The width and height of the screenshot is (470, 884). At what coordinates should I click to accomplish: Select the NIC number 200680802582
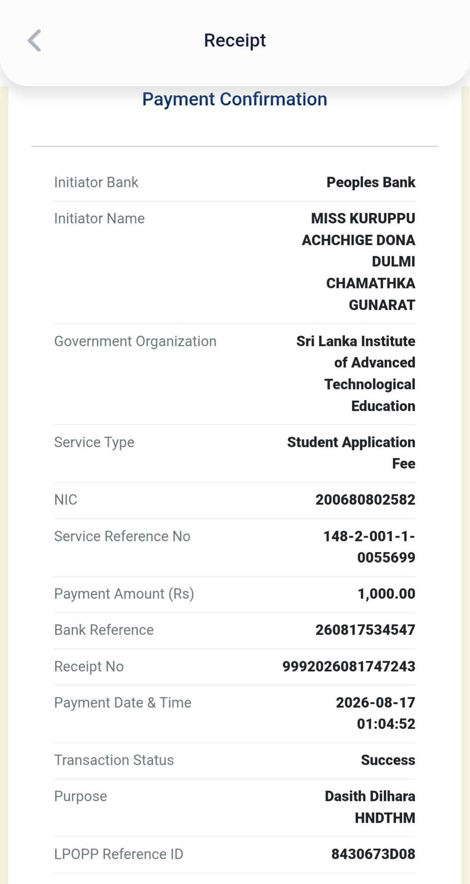[366, 500]
